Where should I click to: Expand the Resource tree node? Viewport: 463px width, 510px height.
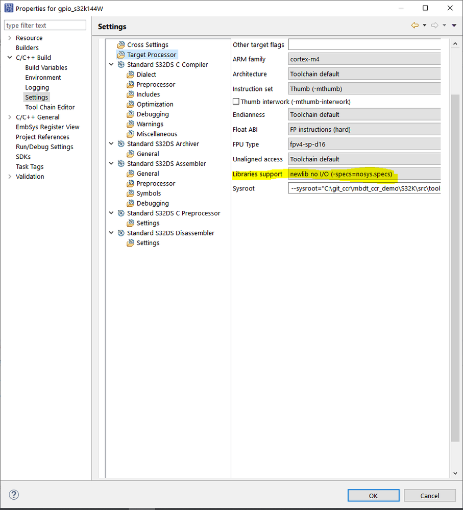point(10,38)
